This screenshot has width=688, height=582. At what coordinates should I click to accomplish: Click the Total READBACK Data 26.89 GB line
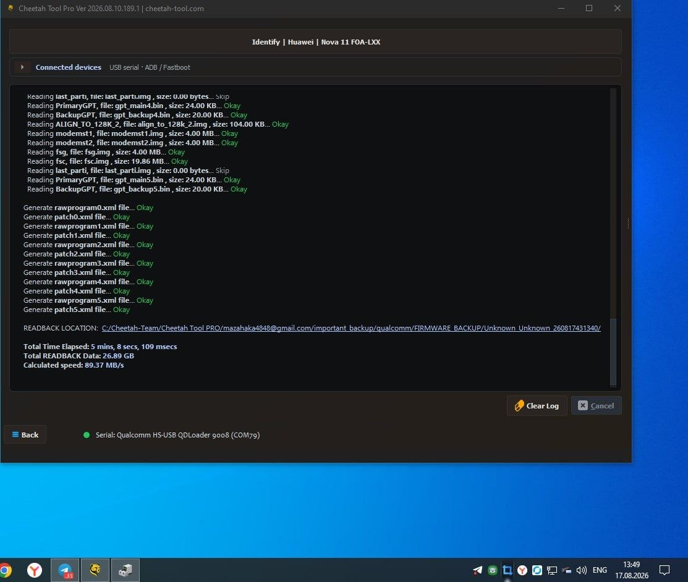click(x=79, y=356)
